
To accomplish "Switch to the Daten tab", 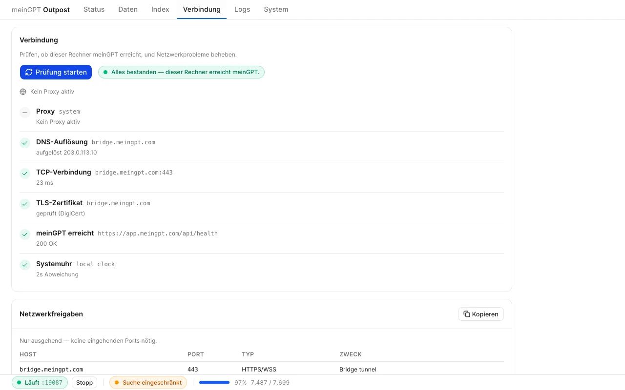I will pos(128,9).
